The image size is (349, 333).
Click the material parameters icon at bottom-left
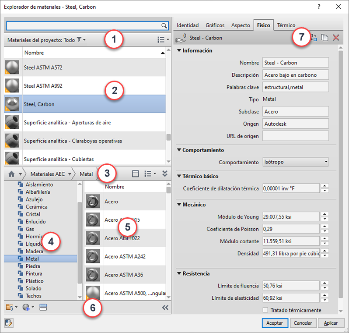click(9, 323)
